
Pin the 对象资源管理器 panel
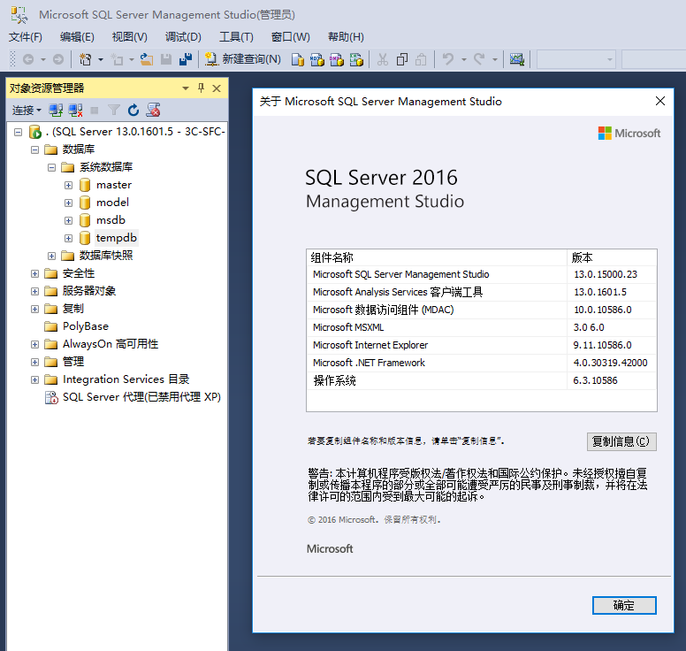click(x=201, y=88)
